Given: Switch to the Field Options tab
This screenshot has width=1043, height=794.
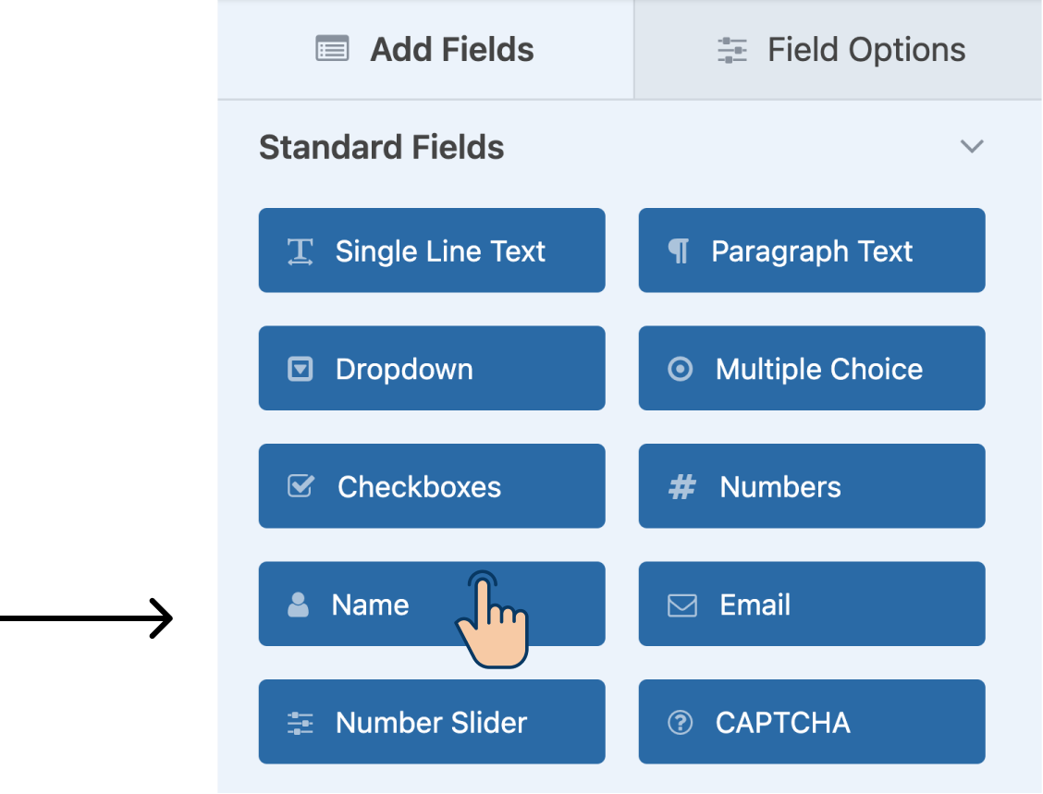Looking at the screenshot, I should click(x=838, y=50).
